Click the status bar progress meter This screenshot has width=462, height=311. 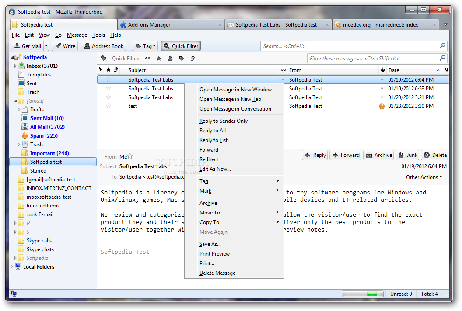point(362,294)
